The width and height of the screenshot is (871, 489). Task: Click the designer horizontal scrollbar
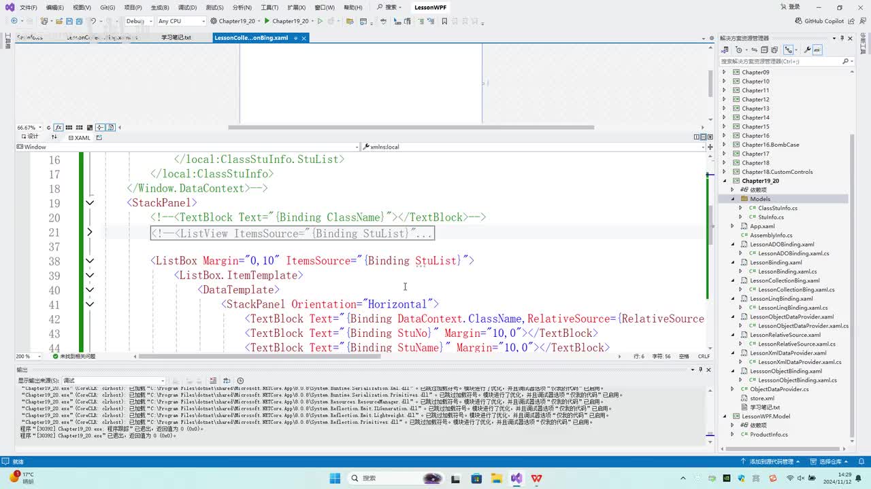click(411, 128)
